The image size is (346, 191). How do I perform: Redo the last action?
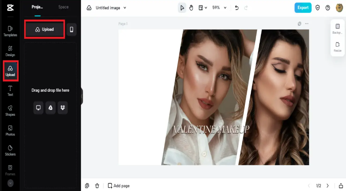[x=246, y=8]
